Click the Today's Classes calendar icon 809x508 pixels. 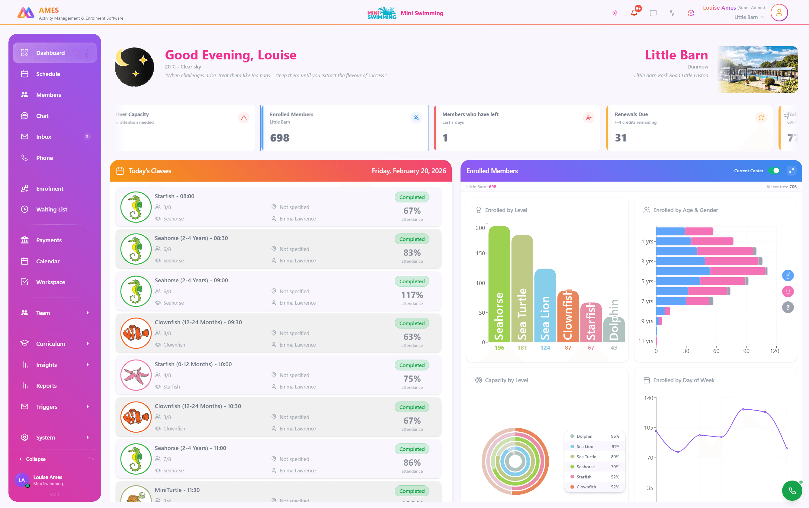[x=120, y=171]
